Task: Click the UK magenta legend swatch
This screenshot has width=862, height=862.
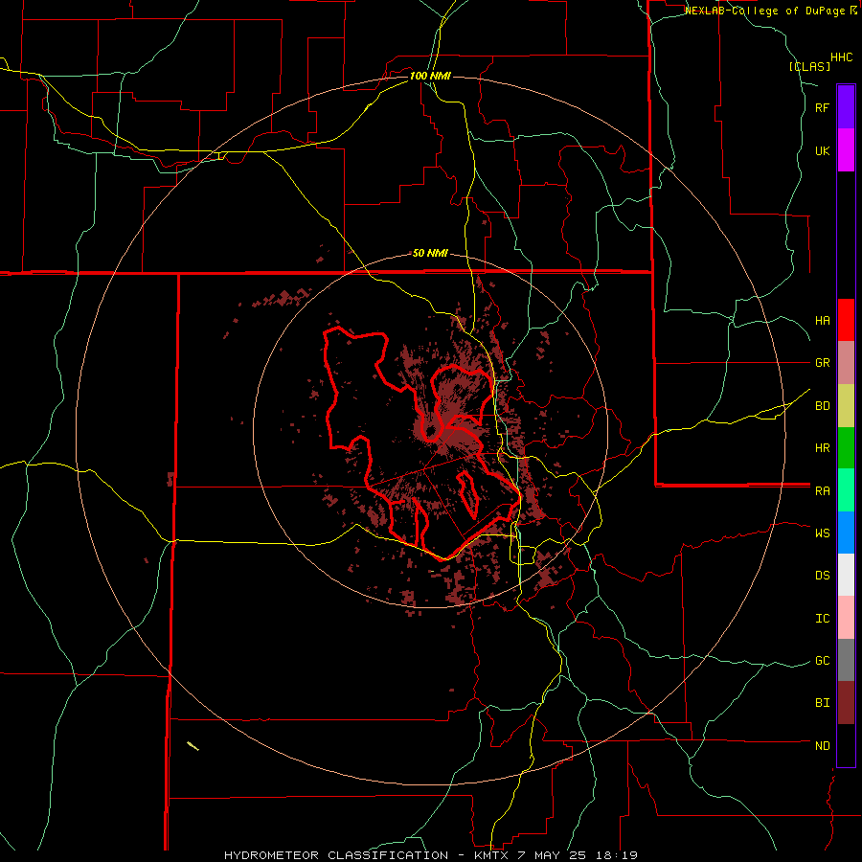Action: click(846, 150)
